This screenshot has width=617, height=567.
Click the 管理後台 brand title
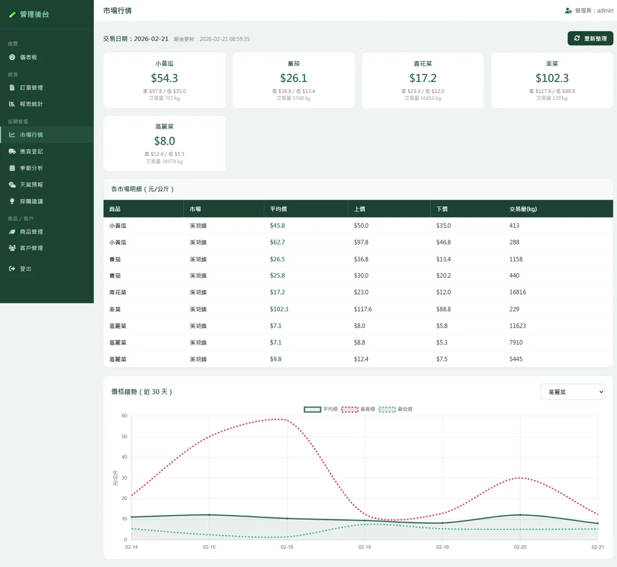point(34,15)
